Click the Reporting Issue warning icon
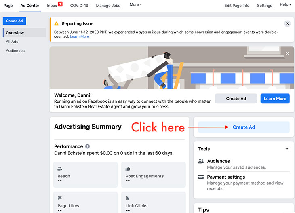This screenshot has height=213, width=295. tap(56, 24)
